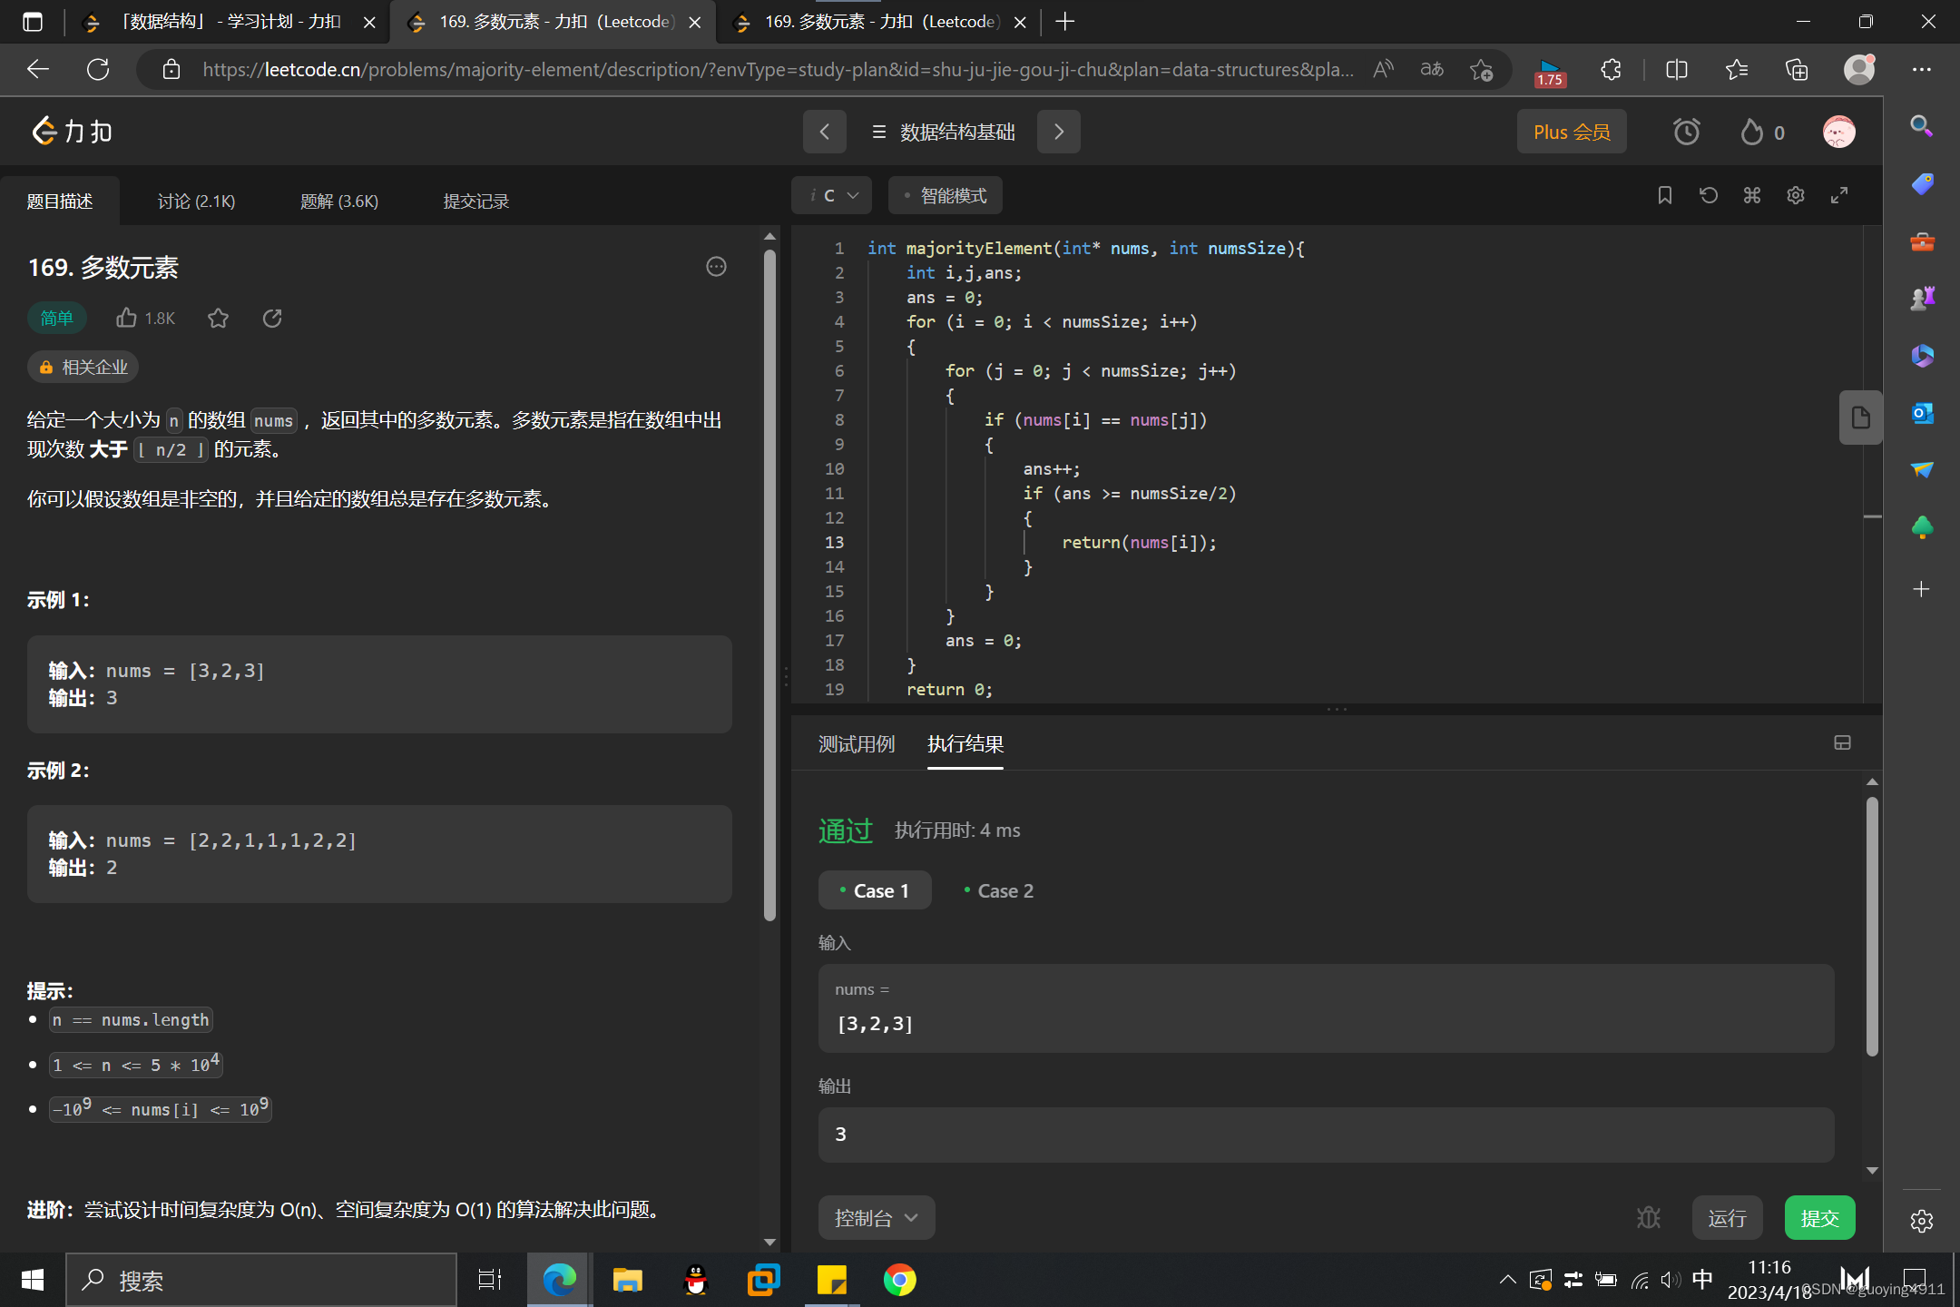Image resolution: width=1960 pixels, height=1307 pixels.
Task: Open 数据结构基础 problem list menu
Action: (x=943, y=133)
